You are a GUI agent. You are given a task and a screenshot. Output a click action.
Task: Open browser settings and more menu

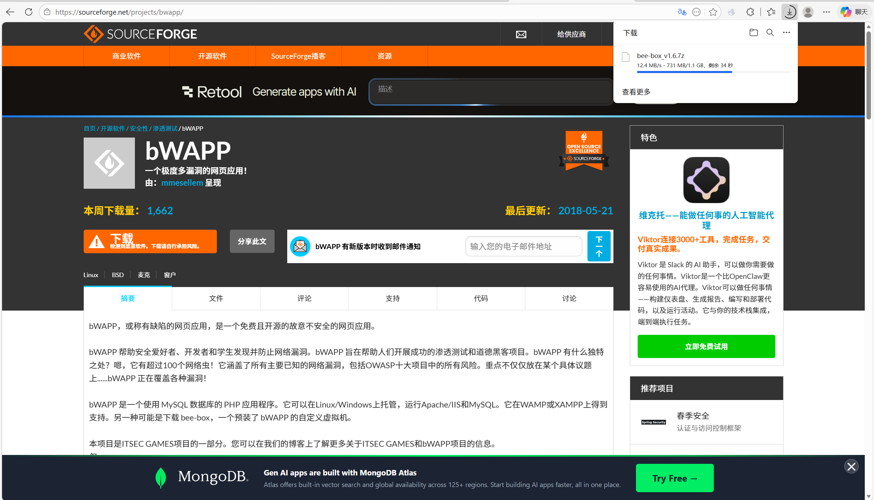pos(826,12)
